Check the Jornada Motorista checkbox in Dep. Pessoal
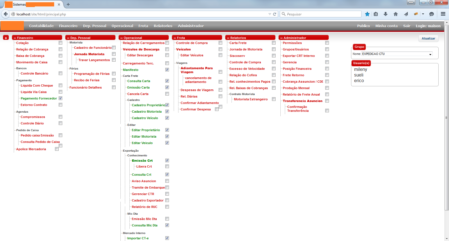This screenshot has width=449, height=241. (x=114, y=54)
